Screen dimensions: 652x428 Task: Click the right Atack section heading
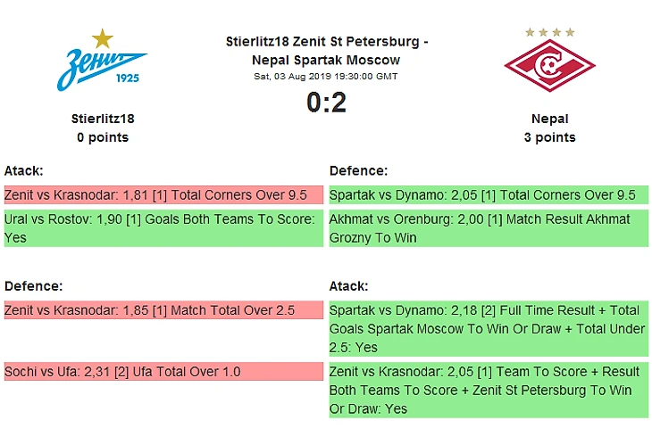point(349,286)
